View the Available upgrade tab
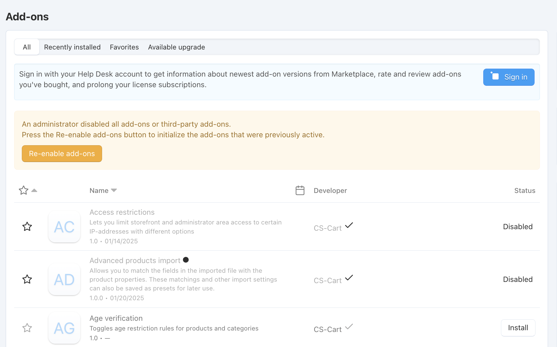557x347 pixels. click(x=176, y=47)
